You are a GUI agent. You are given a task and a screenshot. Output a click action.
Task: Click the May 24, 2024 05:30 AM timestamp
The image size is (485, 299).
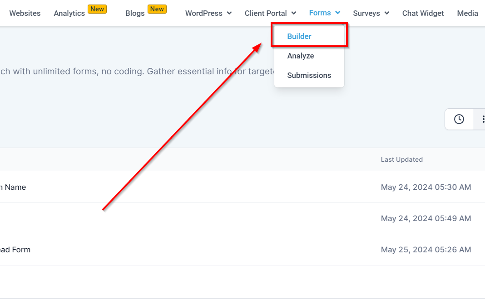426,187
